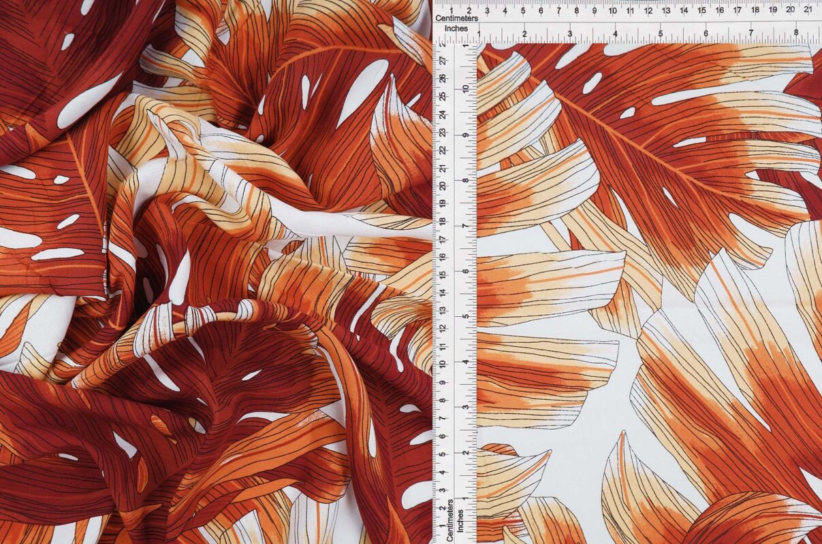Click the 10 inch mark on vertical ruler
The width and height of the screenshot is (822, 544).
(465, 89)
